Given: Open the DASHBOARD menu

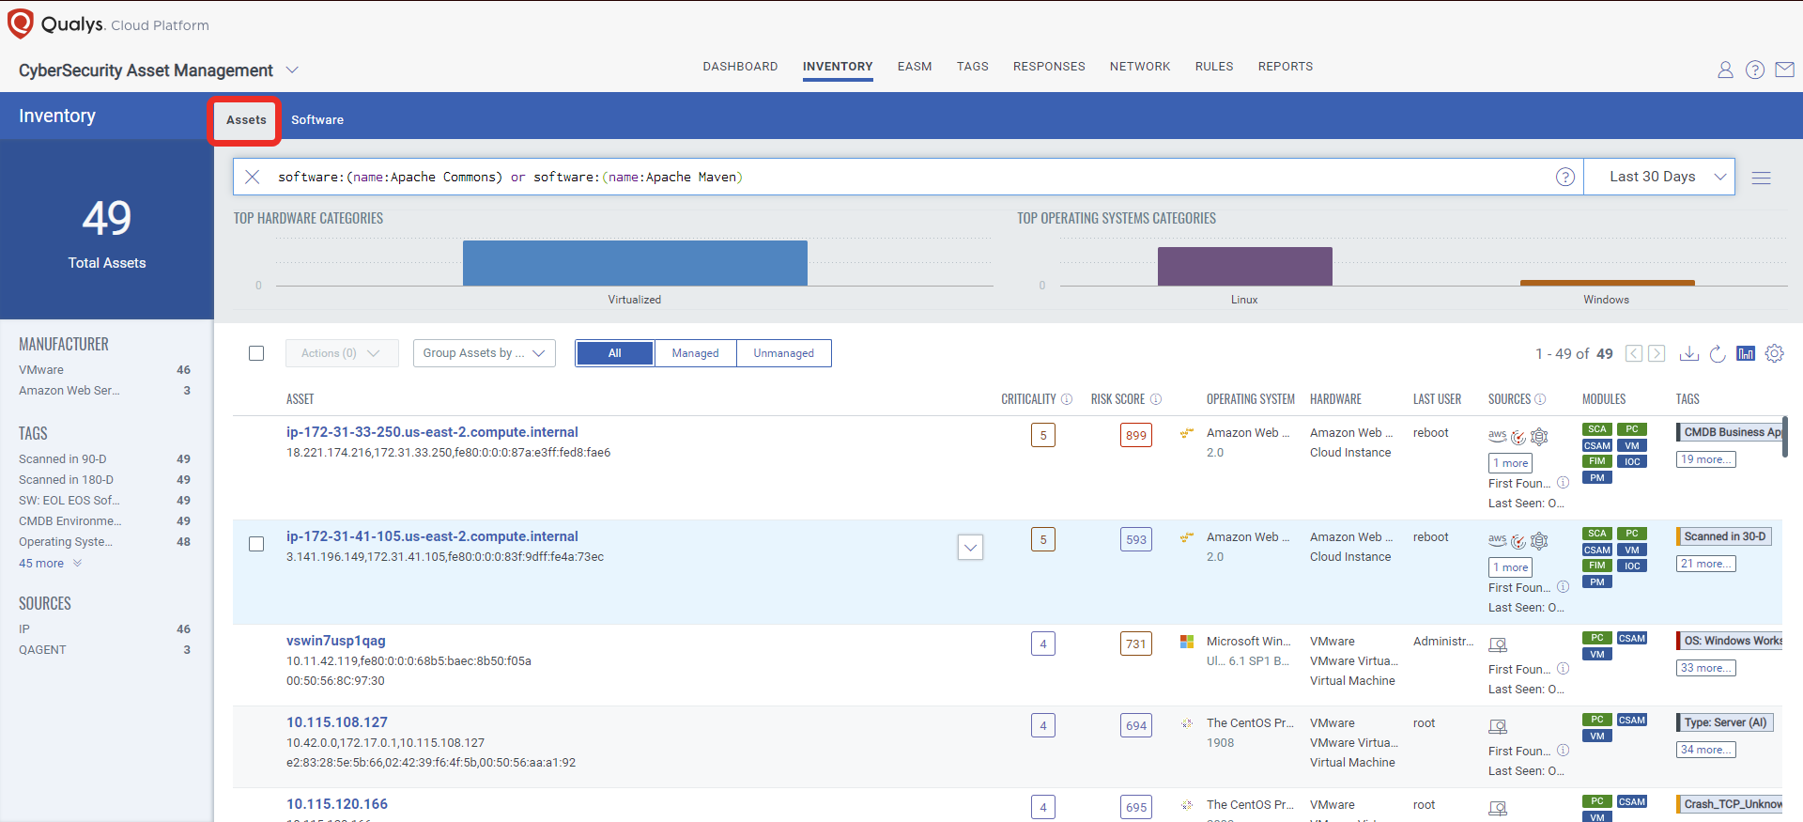Looking at the screenshot, I should tap(740, 67).
